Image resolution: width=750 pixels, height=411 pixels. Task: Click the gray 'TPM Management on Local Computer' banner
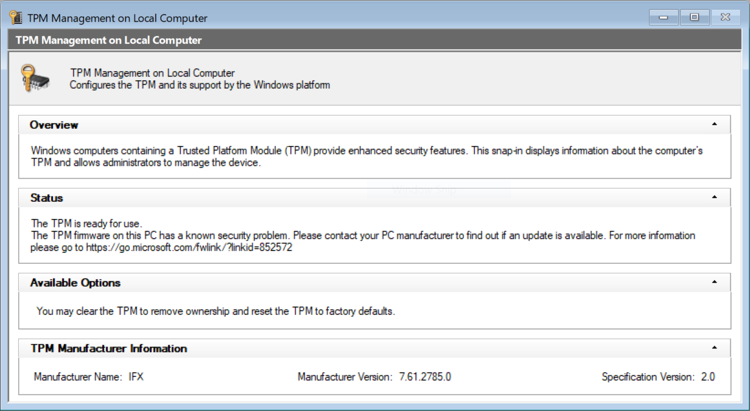[375, 41]
